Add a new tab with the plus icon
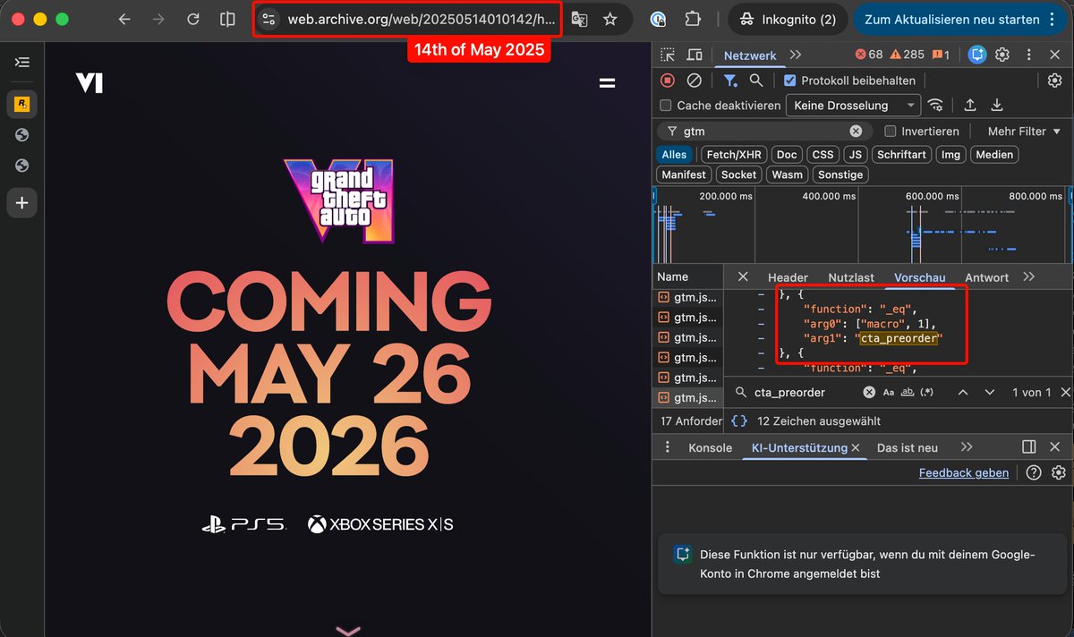This screenshot has height=637, width=1074. (22, 203)
